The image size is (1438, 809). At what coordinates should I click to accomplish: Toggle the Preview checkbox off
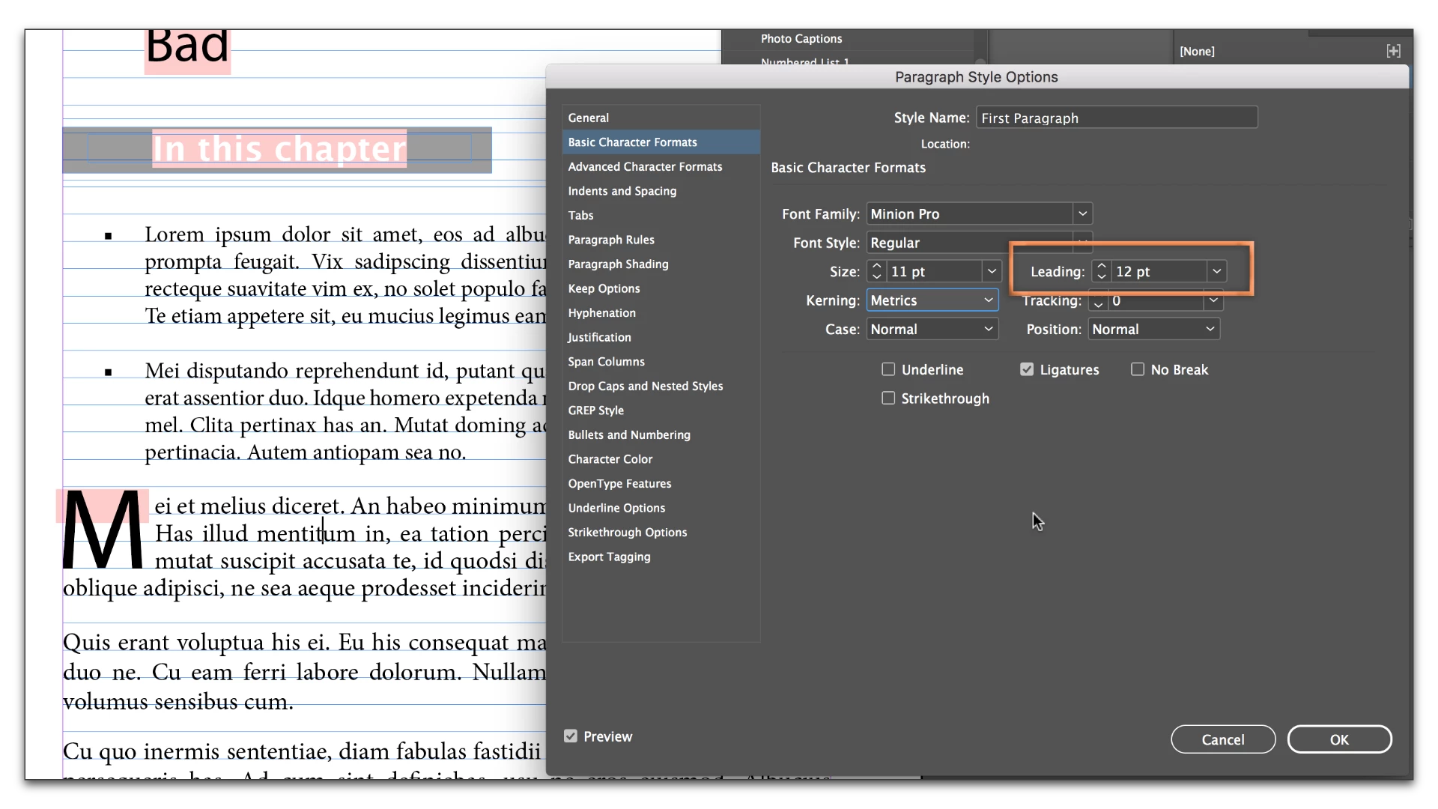click(x=571, y=736)
